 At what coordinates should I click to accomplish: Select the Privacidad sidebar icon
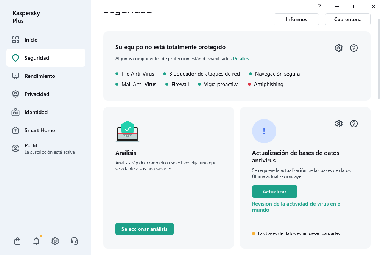click(x=15, y=94)
